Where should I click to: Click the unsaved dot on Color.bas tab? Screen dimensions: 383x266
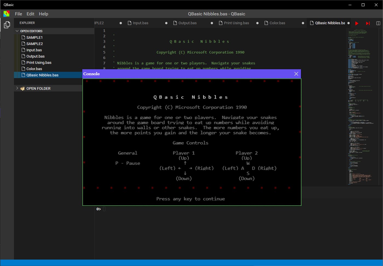pos(303,23)
